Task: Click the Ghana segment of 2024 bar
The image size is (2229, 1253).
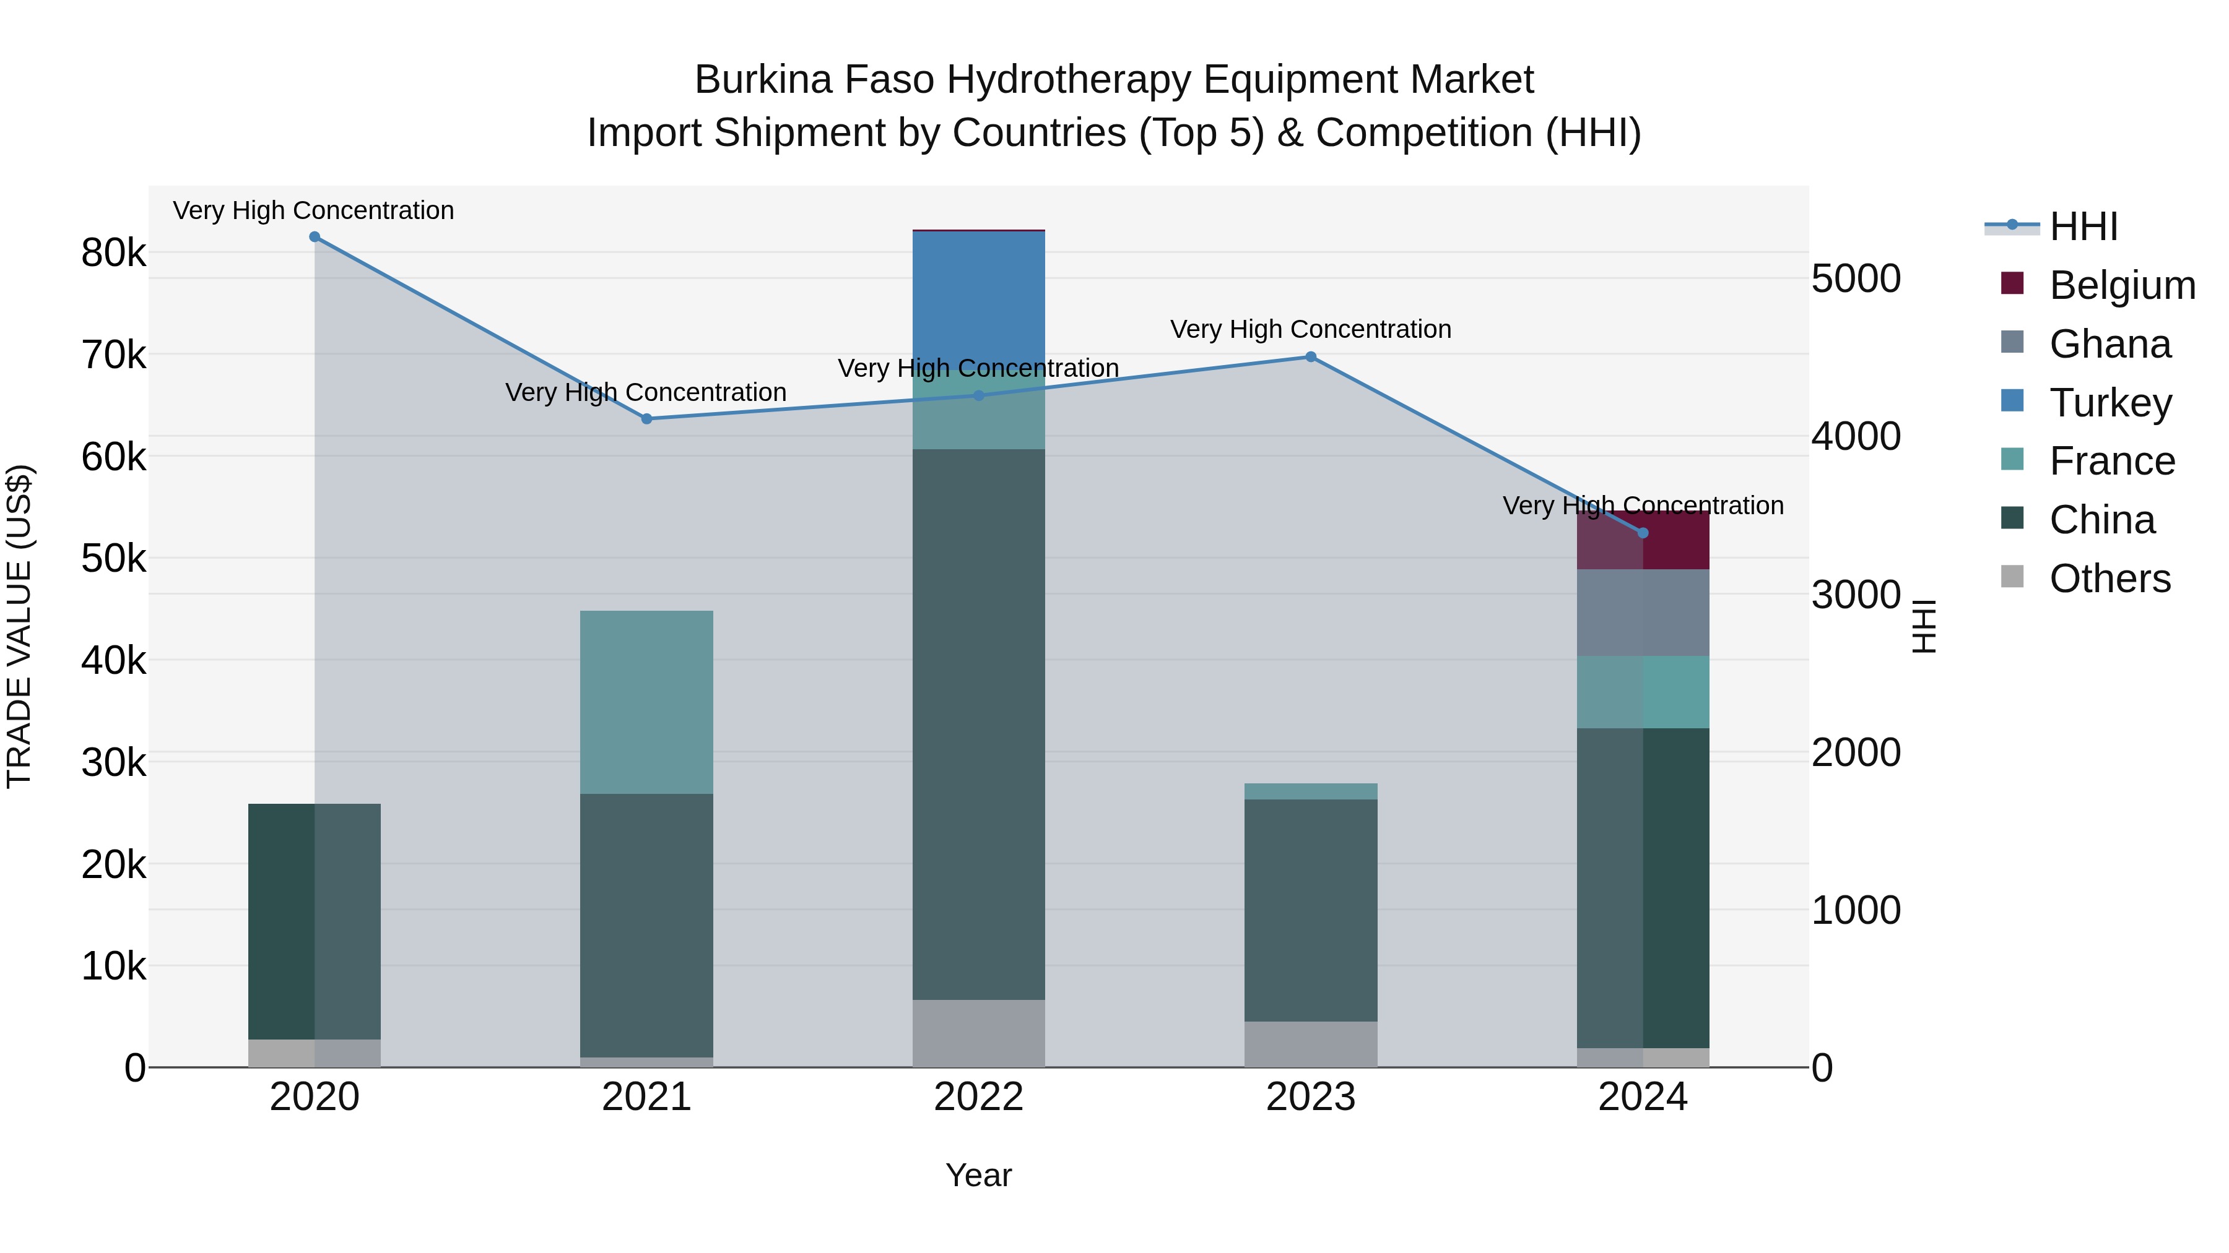Action: tap(1643, 612)
